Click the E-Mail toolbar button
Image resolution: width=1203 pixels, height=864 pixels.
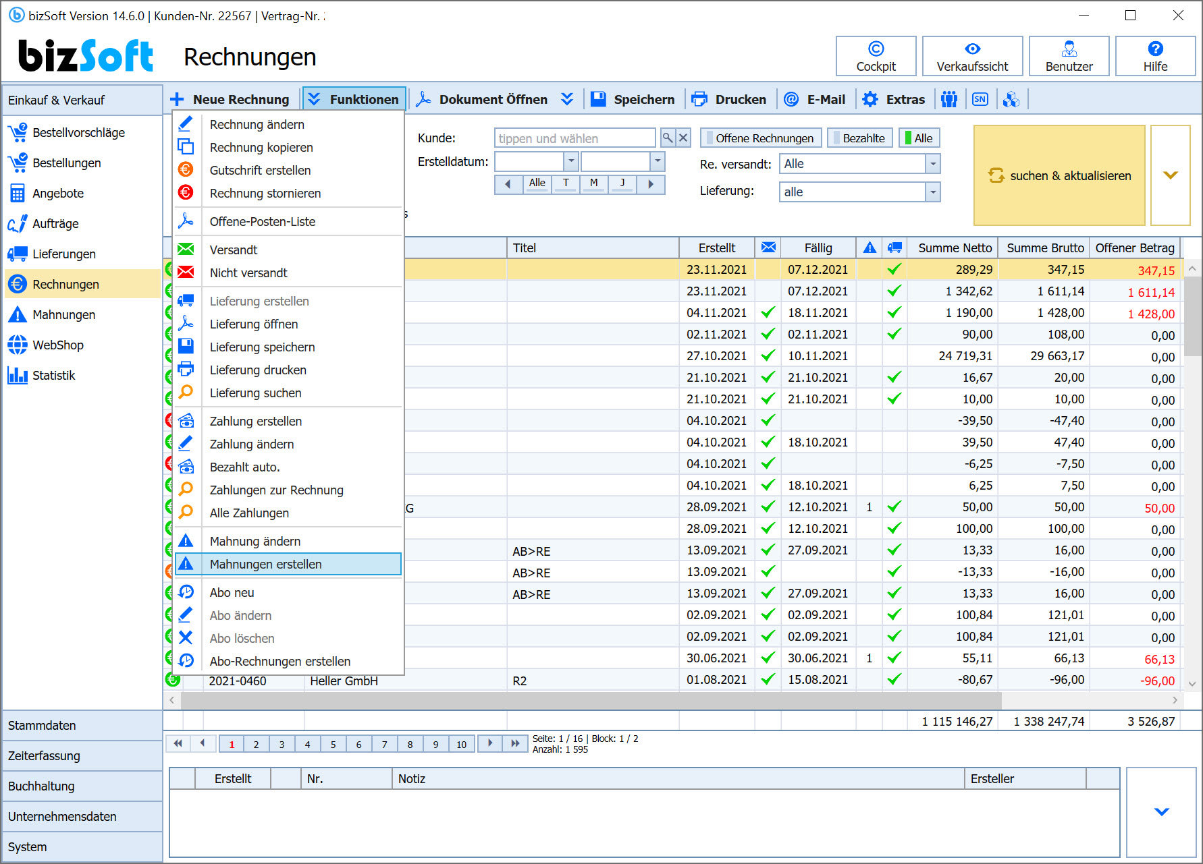click(814, 99)
